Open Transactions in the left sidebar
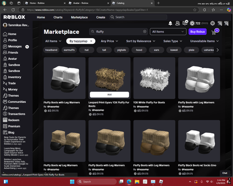 14,114
